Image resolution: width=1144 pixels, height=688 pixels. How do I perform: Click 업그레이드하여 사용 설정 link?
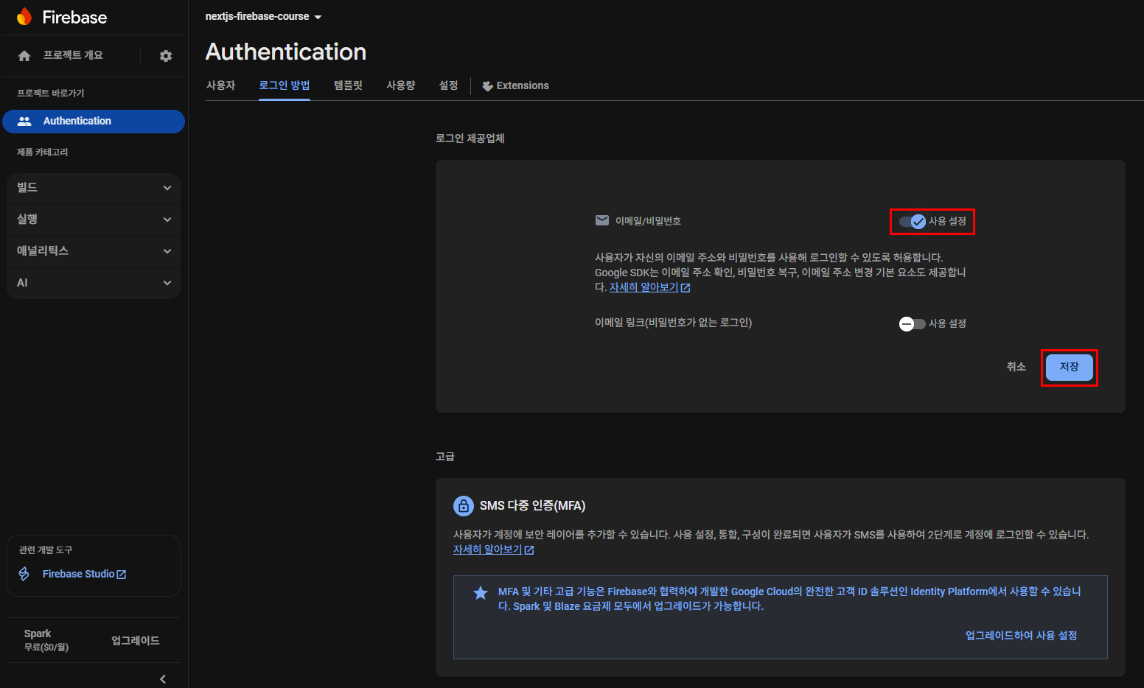click(x=1021, y=636)
